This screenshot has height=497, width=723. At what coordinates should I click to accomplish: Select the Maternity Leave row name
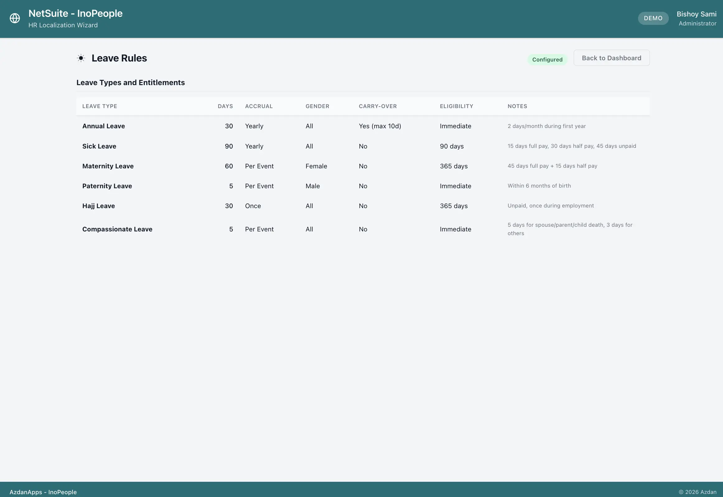(x=108, y=166)
